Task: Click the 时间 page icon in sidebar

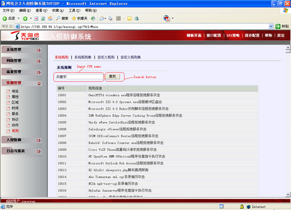Action: click(x=8, y=108)
